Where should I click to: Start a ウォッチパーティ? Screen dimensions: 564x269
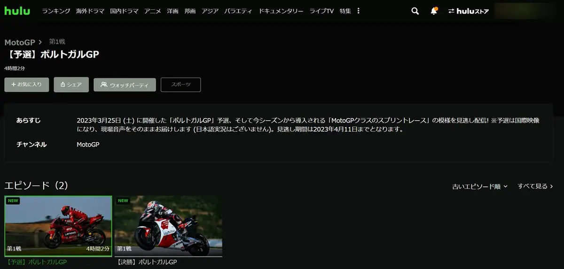pos(125,85)
